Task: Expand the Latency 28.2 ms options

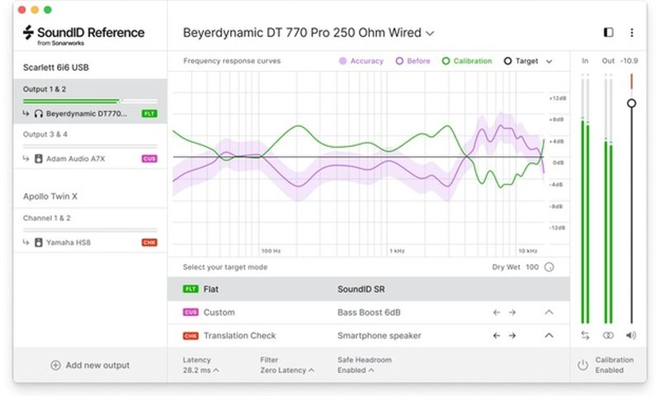Action: (200, 370)
